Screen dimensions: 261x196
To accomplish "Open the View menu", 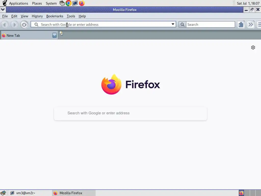I will [24, 16].
